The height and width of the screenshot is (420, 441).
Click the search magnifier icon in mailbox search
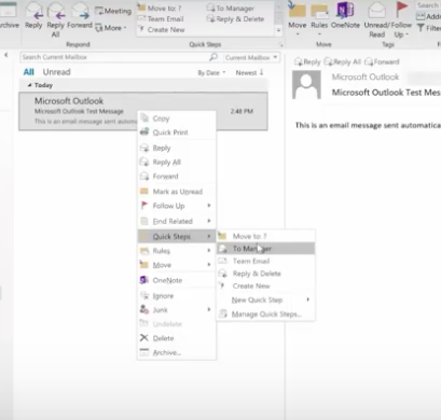point(213,57)
